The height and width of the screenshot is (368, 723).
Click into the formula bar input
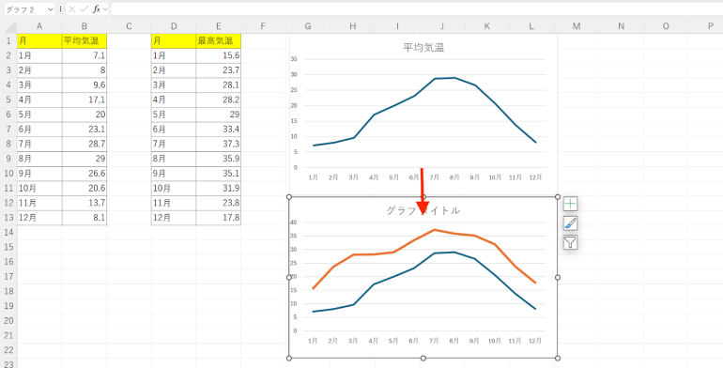(x=417, y=8)
